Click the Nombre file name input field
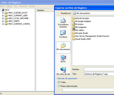The height and width of the screenshot is (95, 114). click(x=99, y=69)
